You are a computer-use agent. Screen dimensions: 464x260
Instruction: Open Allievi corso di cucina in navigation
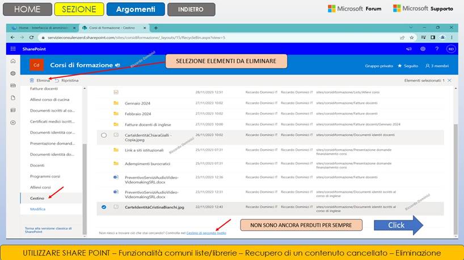[x=50, y=99]
